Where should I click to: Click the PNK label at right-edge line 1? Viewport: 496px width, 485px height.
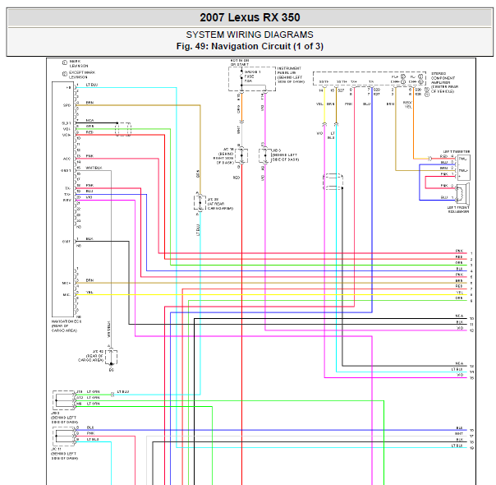459,251
